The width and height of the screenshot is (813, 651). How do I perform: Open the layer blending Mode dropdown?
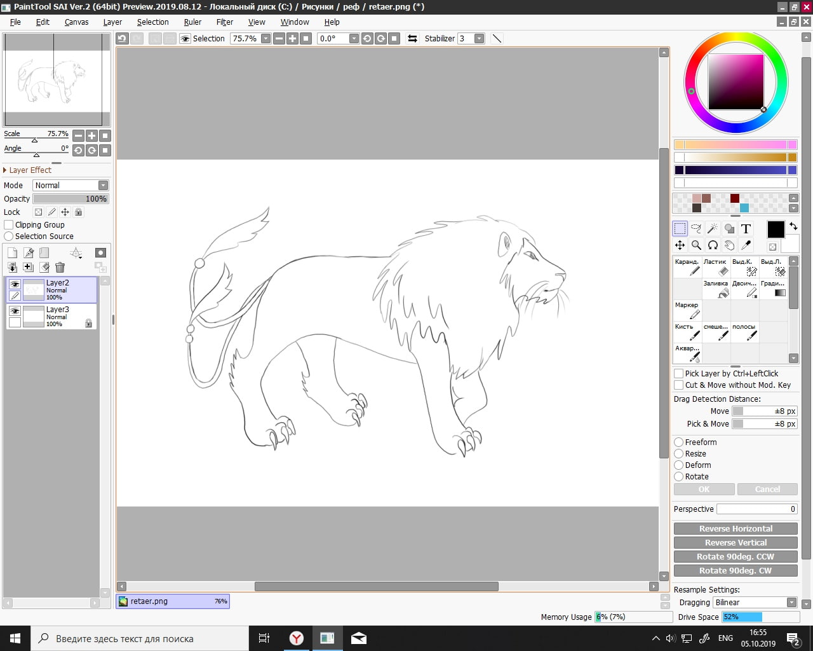tap(71, 186)
